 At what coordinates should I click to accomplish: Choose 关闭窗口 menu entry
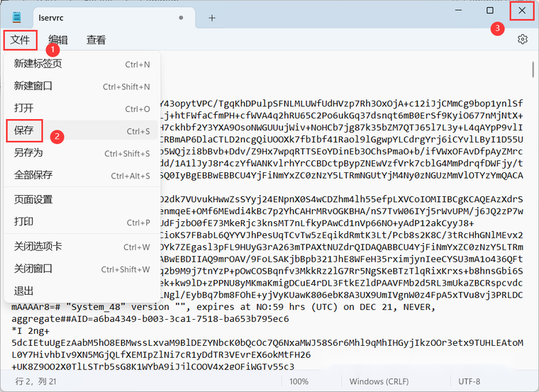pos(82,269)
